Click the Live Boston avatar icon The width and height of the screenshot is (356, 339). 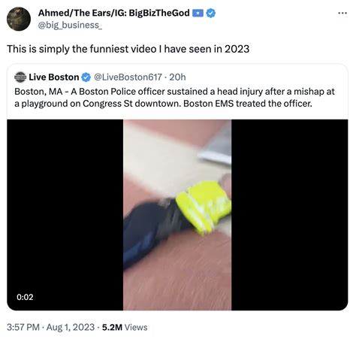point(20,77)
